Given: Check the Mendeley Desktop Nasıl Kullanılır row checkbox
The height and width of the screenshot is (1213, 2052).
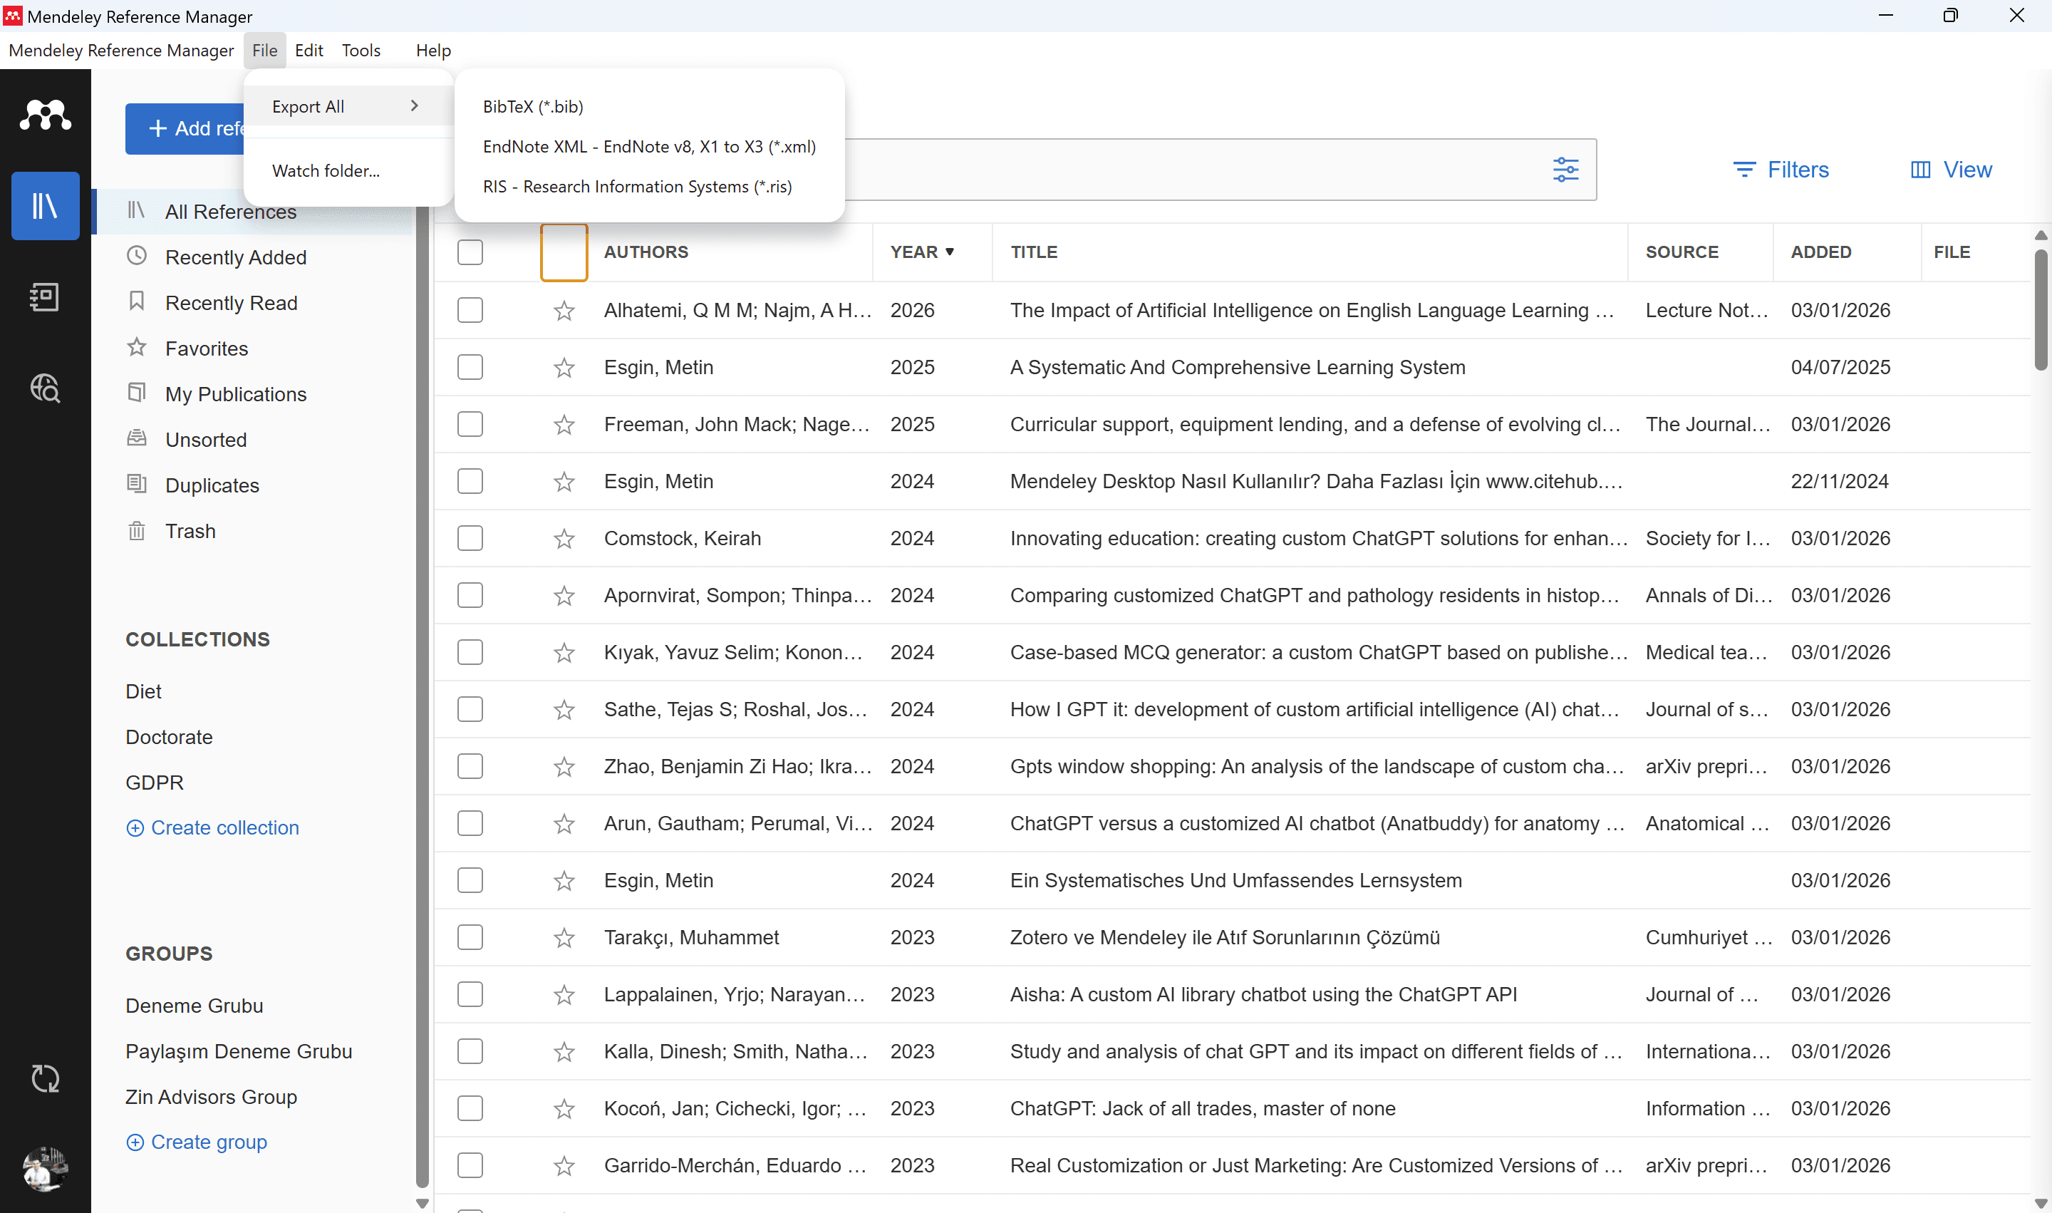Looking at the screenshot, I should 470,480.
